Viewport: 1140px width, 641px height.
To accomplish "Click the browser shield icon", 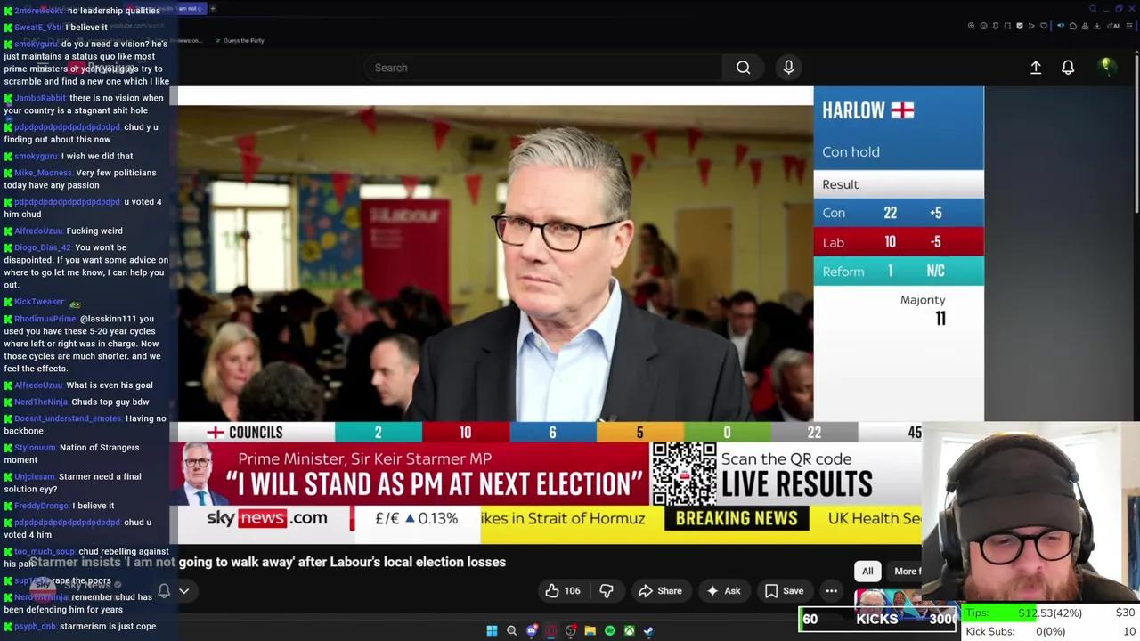I will [x=1020, y=26].
